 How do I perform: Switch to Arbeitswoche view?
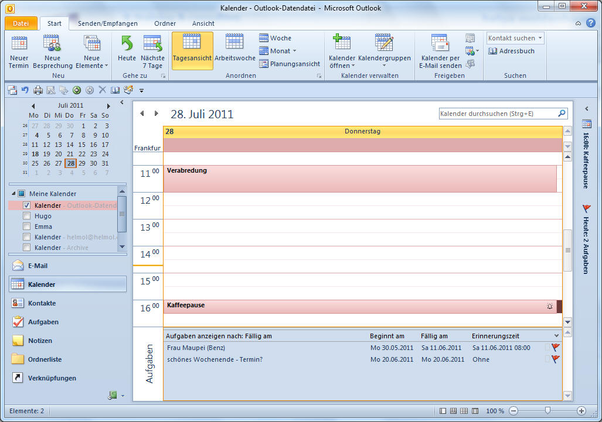click(234, 48)
